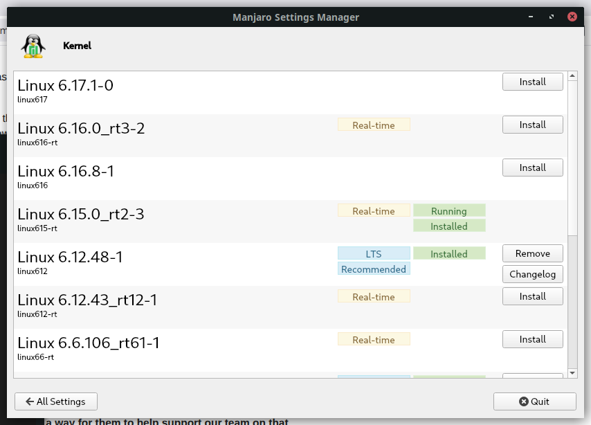Click the scrollbar up arrow
Viewport: 591px width, 425px height.
click(572, 76)
